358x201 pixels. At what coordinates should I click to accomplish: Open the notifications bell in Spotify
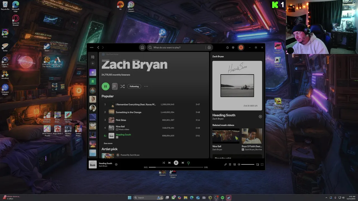[x=227, y=47]
